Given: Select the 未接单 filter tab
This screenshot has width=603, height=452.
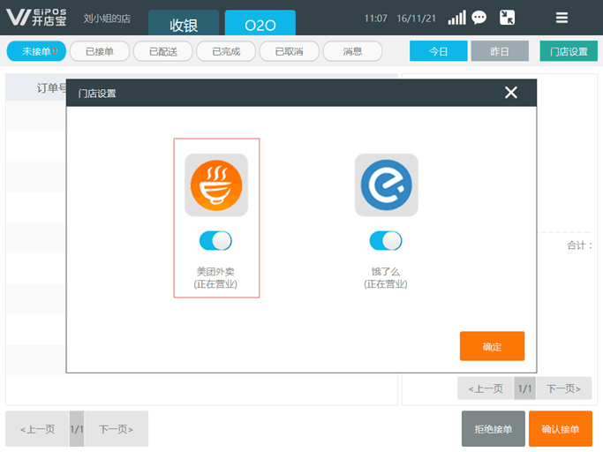Looking at the screenshot, I should [36, 51].
